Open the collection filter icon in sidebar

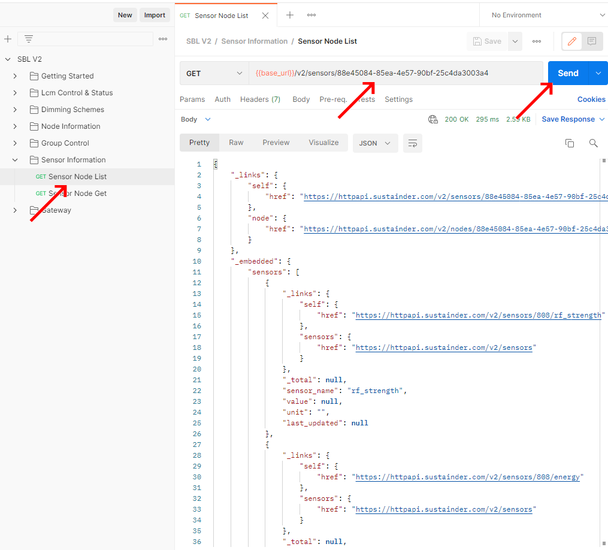[x=28, y=38]
